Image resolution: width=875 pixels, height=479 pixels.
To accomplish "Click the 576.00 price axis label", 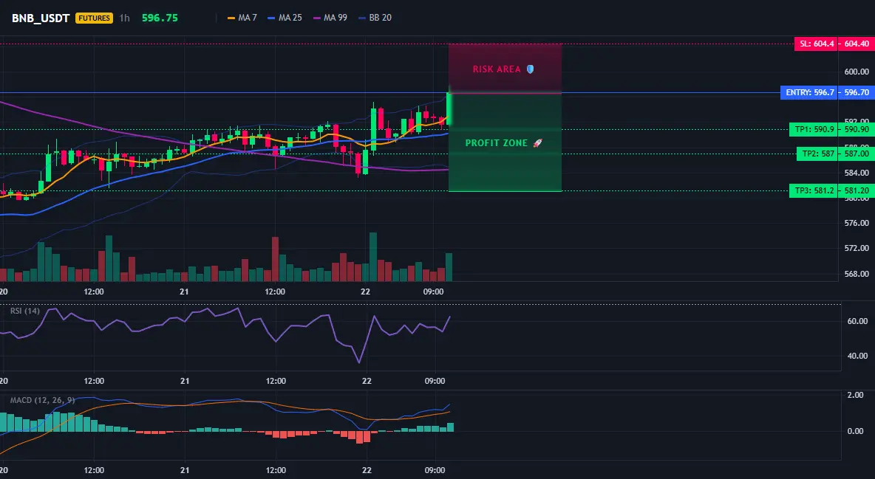I will pyautogui.click(x=857, y=223).
